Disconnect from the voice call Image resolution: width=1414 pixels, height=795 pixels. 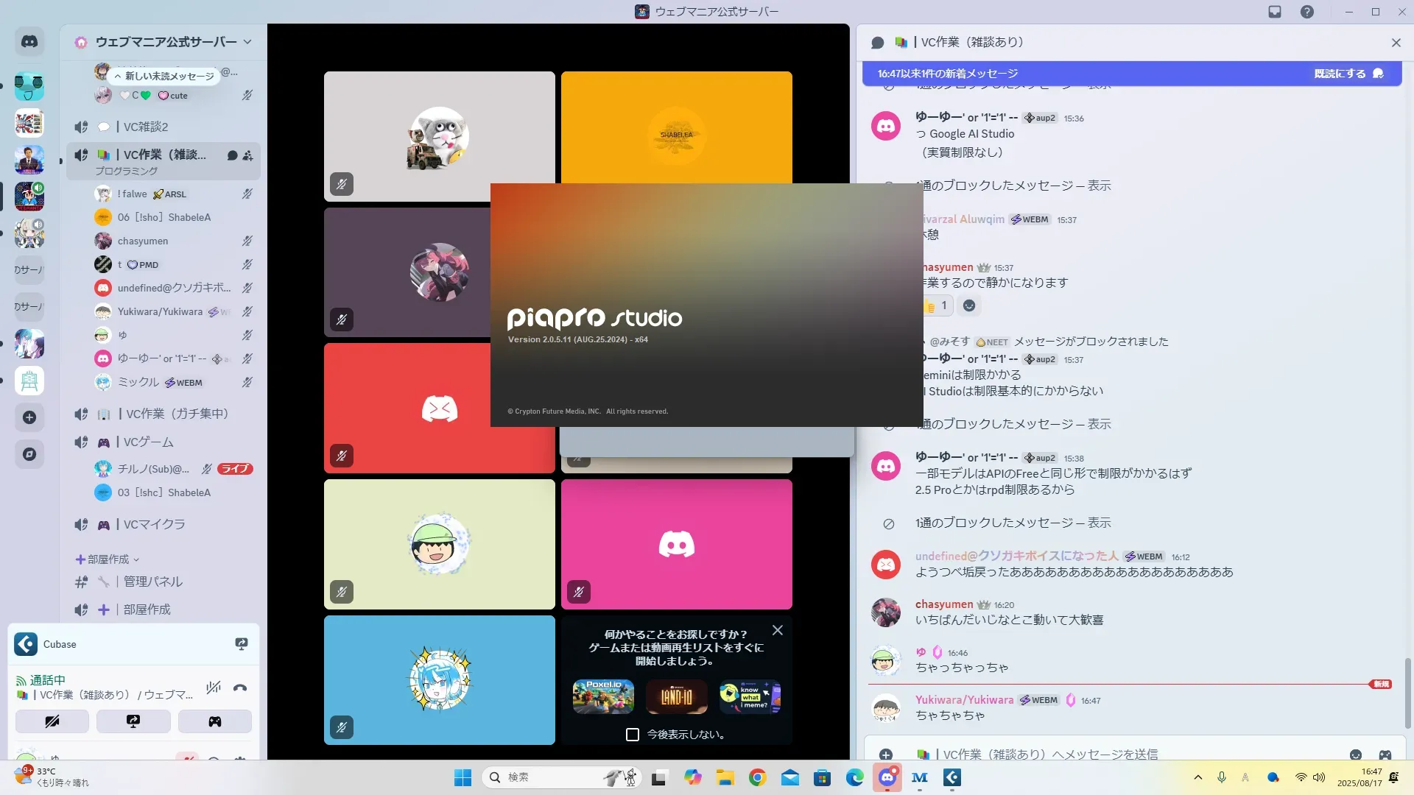click(x=240, y=688)
